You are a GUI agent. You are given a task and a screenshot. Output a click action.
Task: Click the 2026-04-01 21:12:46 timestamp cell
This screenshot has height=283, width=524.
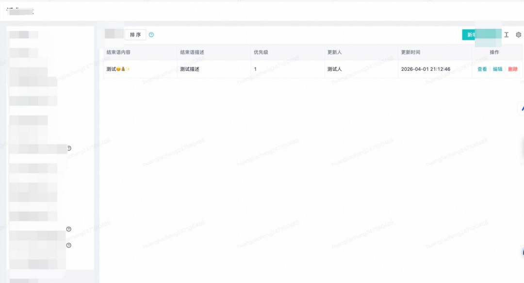click(x=435, y=69)
